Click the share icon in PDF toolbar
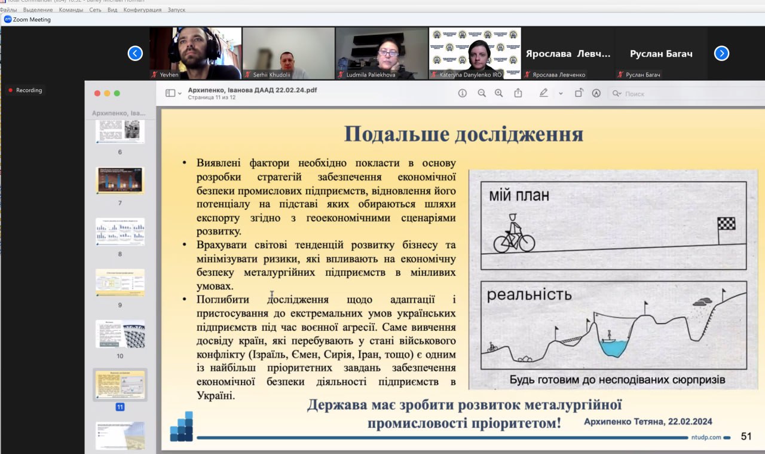 (x=518, y=93)
